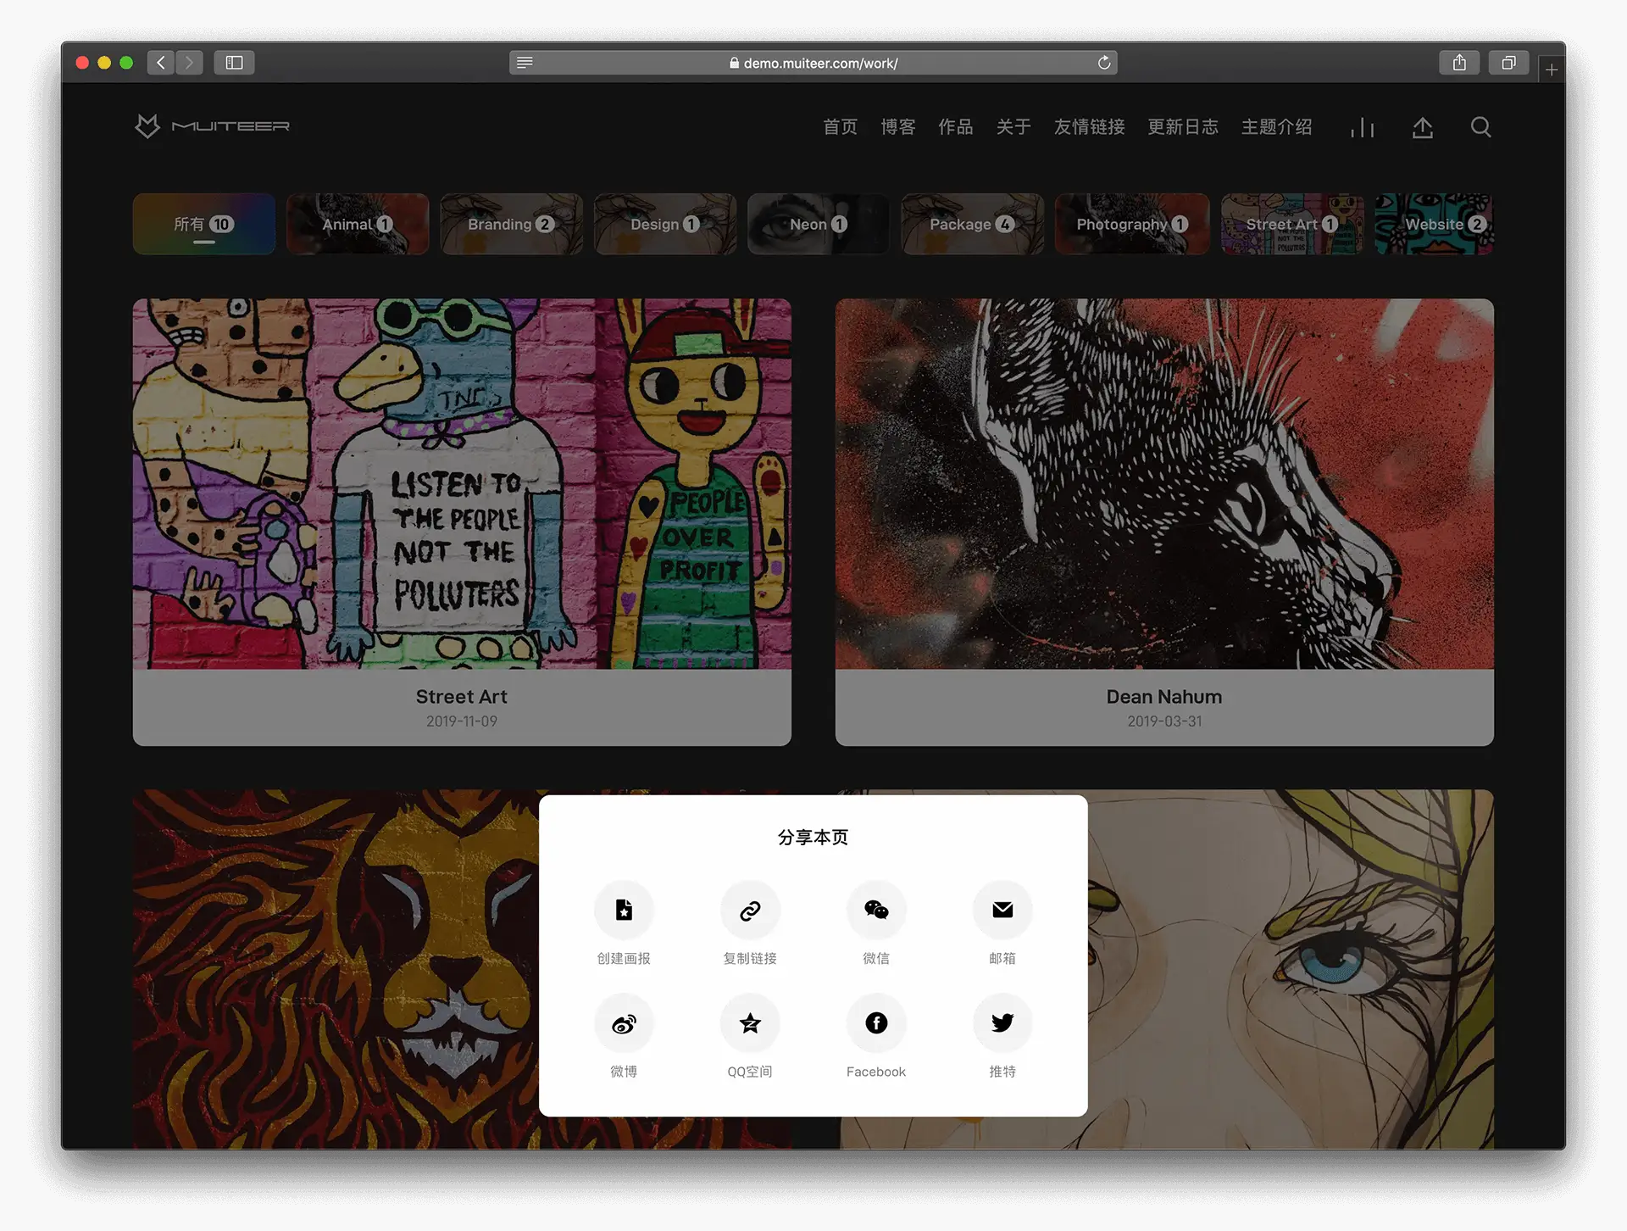
Task: Reload the page with the refresh icon
Action: (1104, 63)
